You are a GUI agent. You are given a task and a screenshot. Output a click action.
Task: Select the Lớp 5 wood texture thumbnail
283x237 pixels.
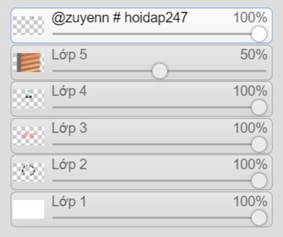(28, 62)
